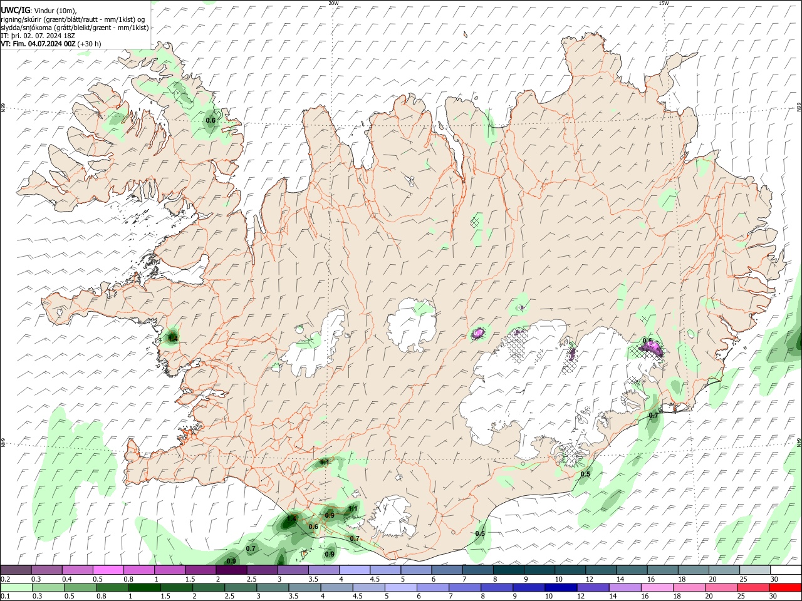The width and height of the screenshot is (802, 601).
Task: Select upper-scale swatch between 3.5 and 4
Action: click(323, 570)
